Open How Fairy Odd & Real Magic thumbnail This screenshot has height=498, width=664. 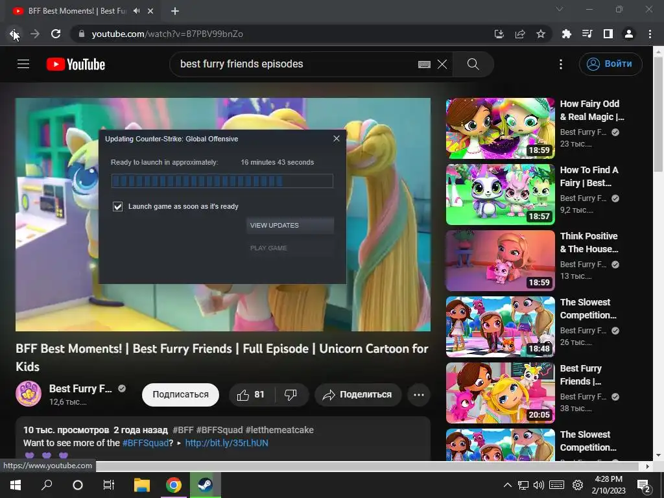point(500,128)
